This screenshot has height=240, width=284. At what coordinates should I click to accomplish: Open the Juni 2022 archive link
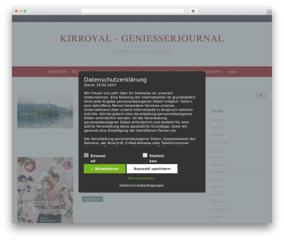(217, 150)
